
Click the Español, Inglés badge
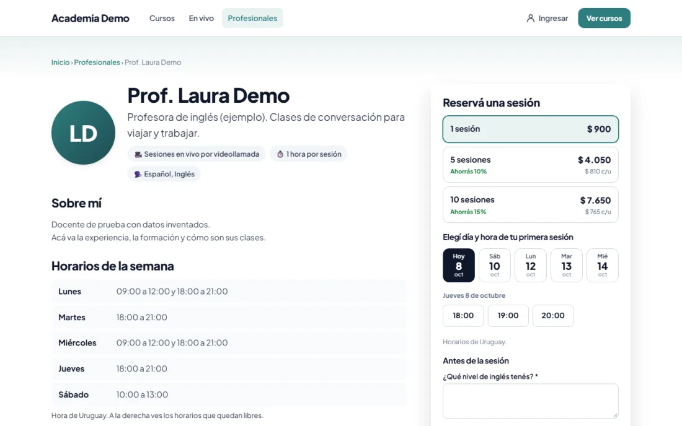click(164, 174)
